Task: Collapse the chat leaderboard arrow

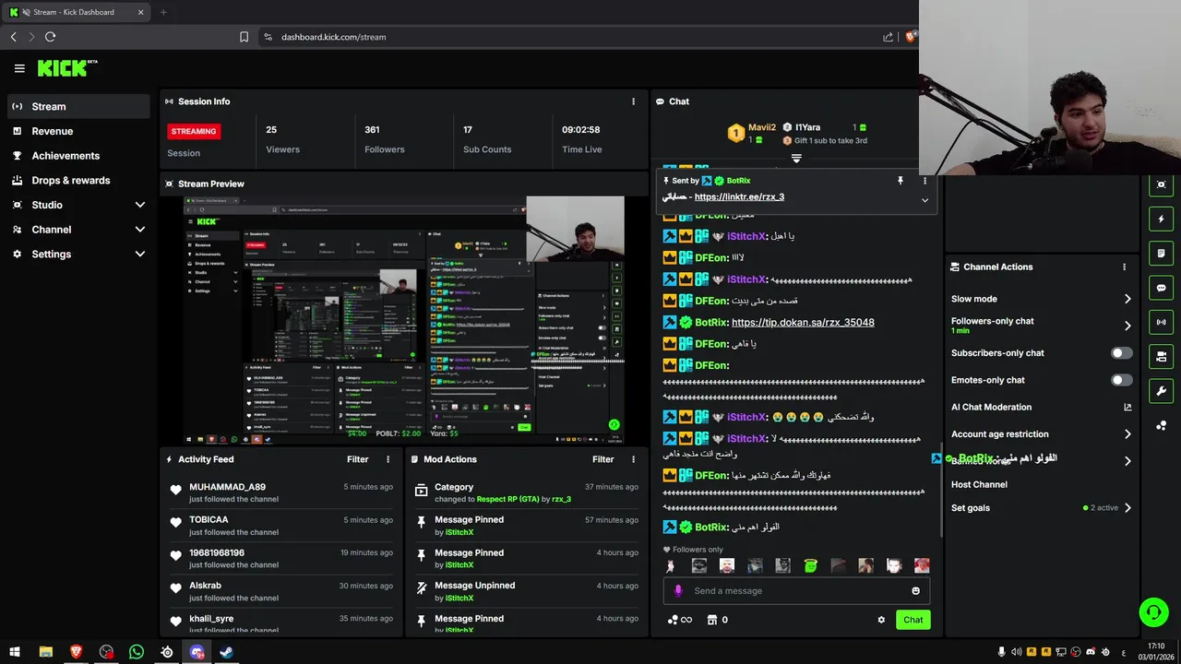Action: coord(796,159)
